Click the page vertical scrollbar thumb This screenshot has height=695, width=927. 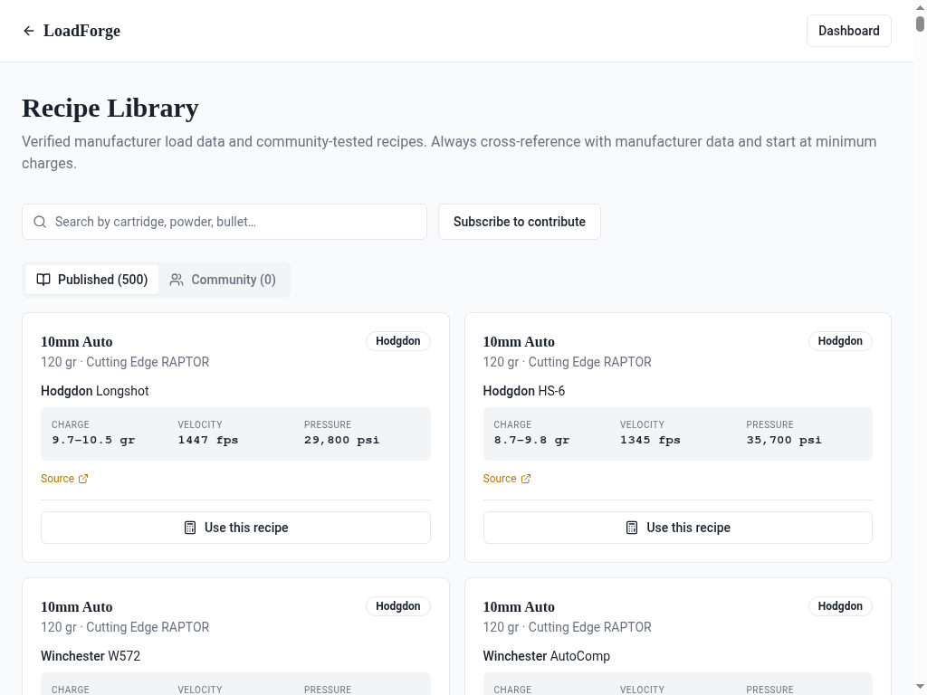[920, 24]
